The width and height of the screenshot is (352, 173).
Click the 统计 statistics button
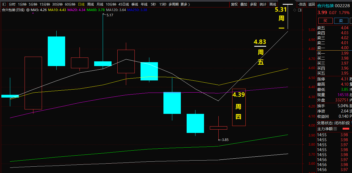[x=263, y=4]
